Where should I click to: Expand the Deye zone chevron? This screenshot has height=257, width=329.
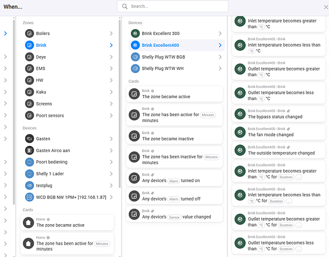[x=111, y=57]
